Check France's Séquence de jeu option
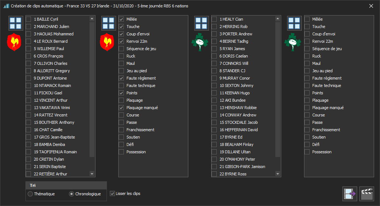This screenshot has height=206, width=380. coord(122,49)
